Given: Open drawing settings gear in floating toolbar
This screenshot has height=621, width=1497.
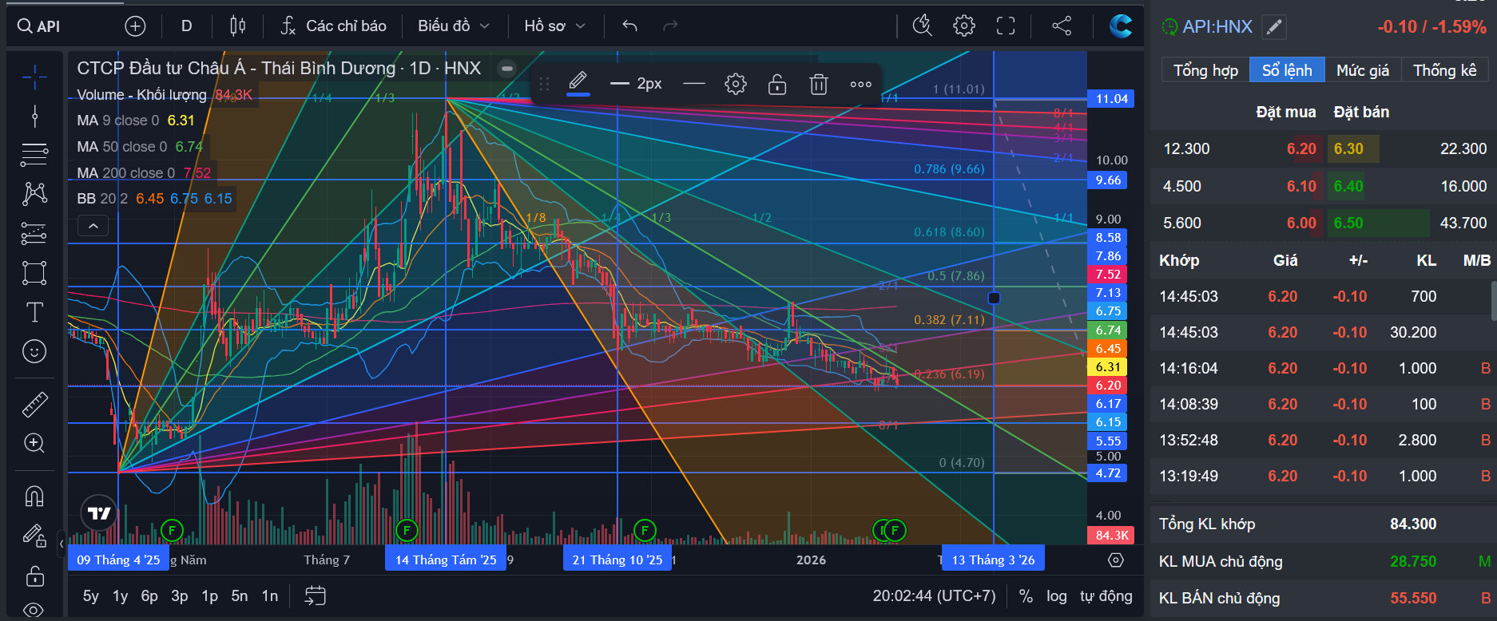Looking at the screenshot, I should [736, 84].
